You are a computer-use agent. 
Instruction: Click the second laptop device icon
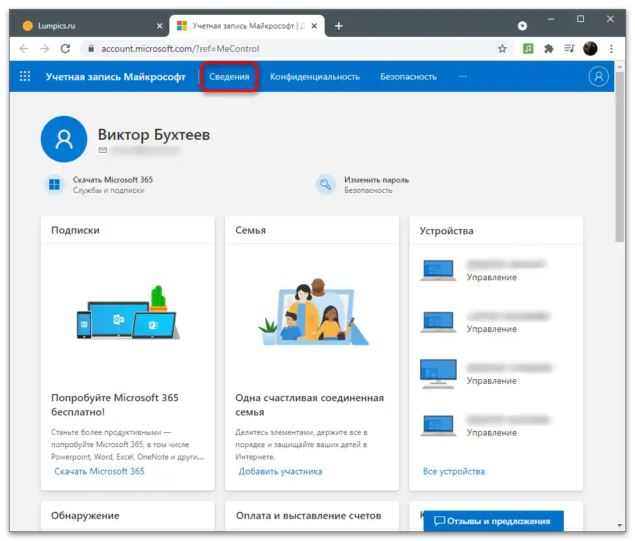point(438,322)
